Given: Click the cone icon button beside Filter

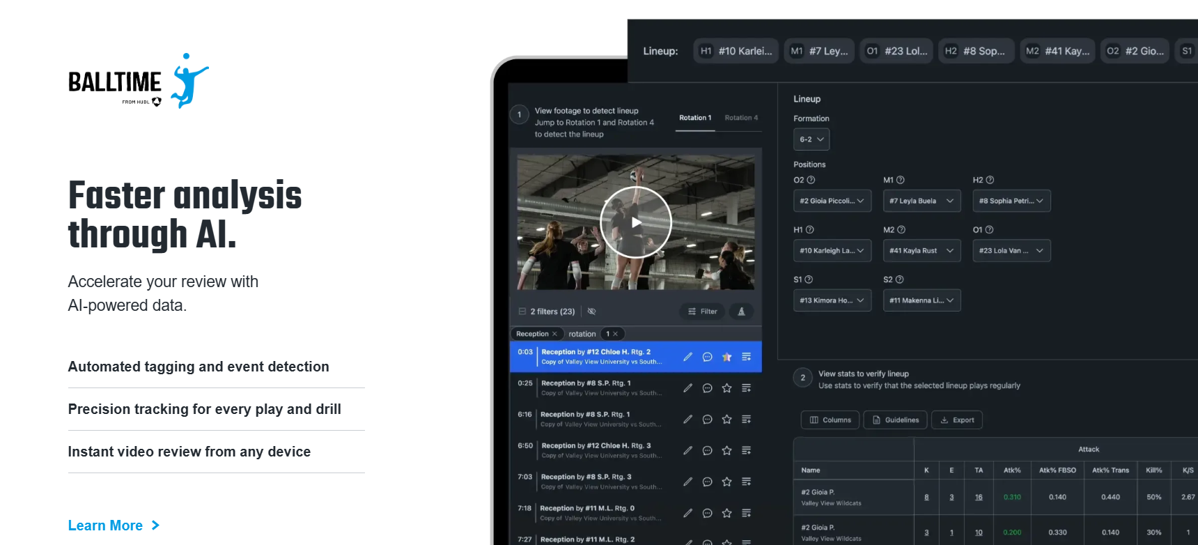Looking at the screenshot, I should [741, 312].
